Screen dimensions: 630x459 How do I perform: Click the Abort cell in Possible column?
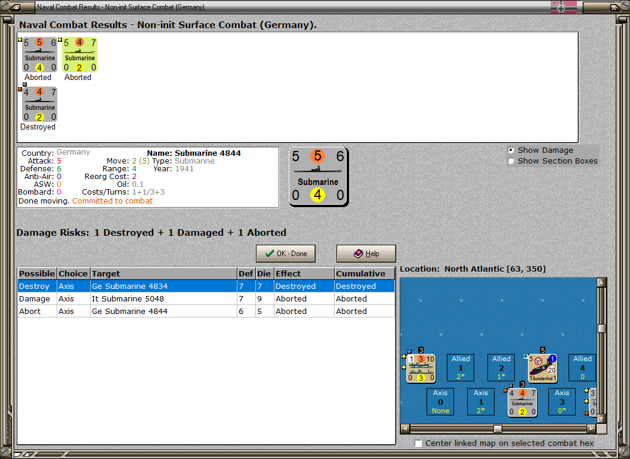37,311
